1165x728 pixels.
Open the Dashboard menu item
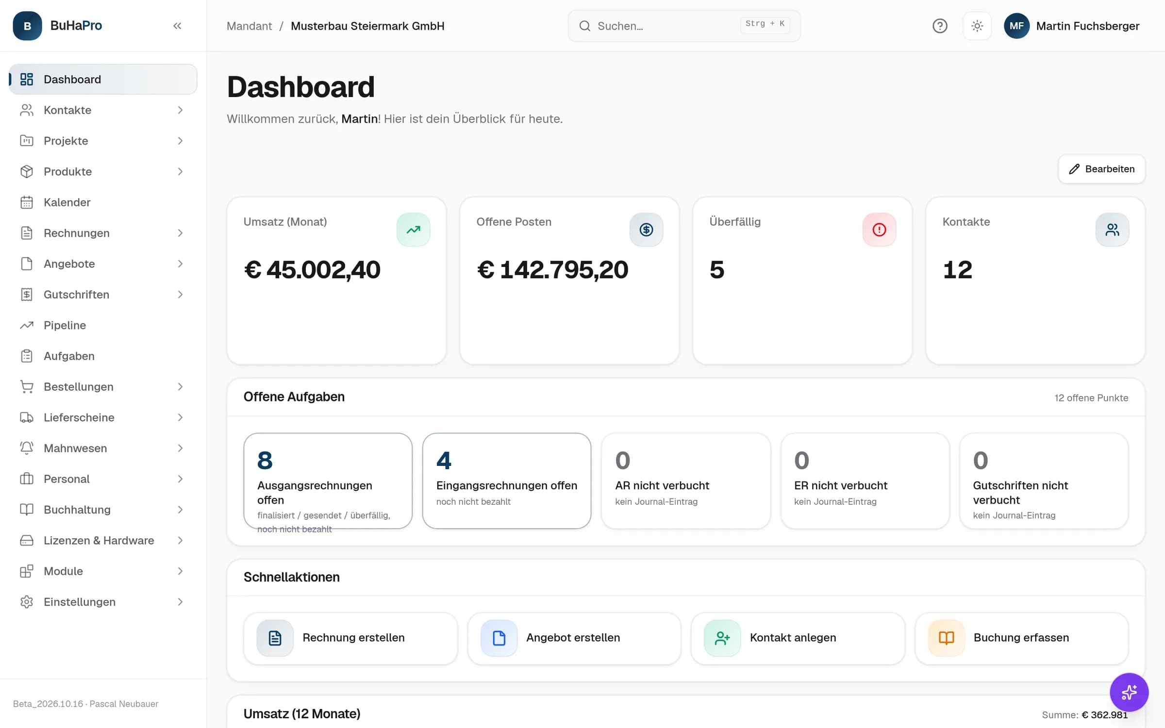103,79
